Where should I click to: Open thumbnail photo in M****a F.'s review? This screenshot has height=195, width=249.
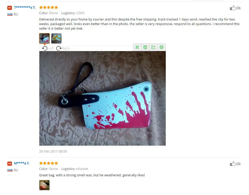pyautogui.click(x=44, y=185)
